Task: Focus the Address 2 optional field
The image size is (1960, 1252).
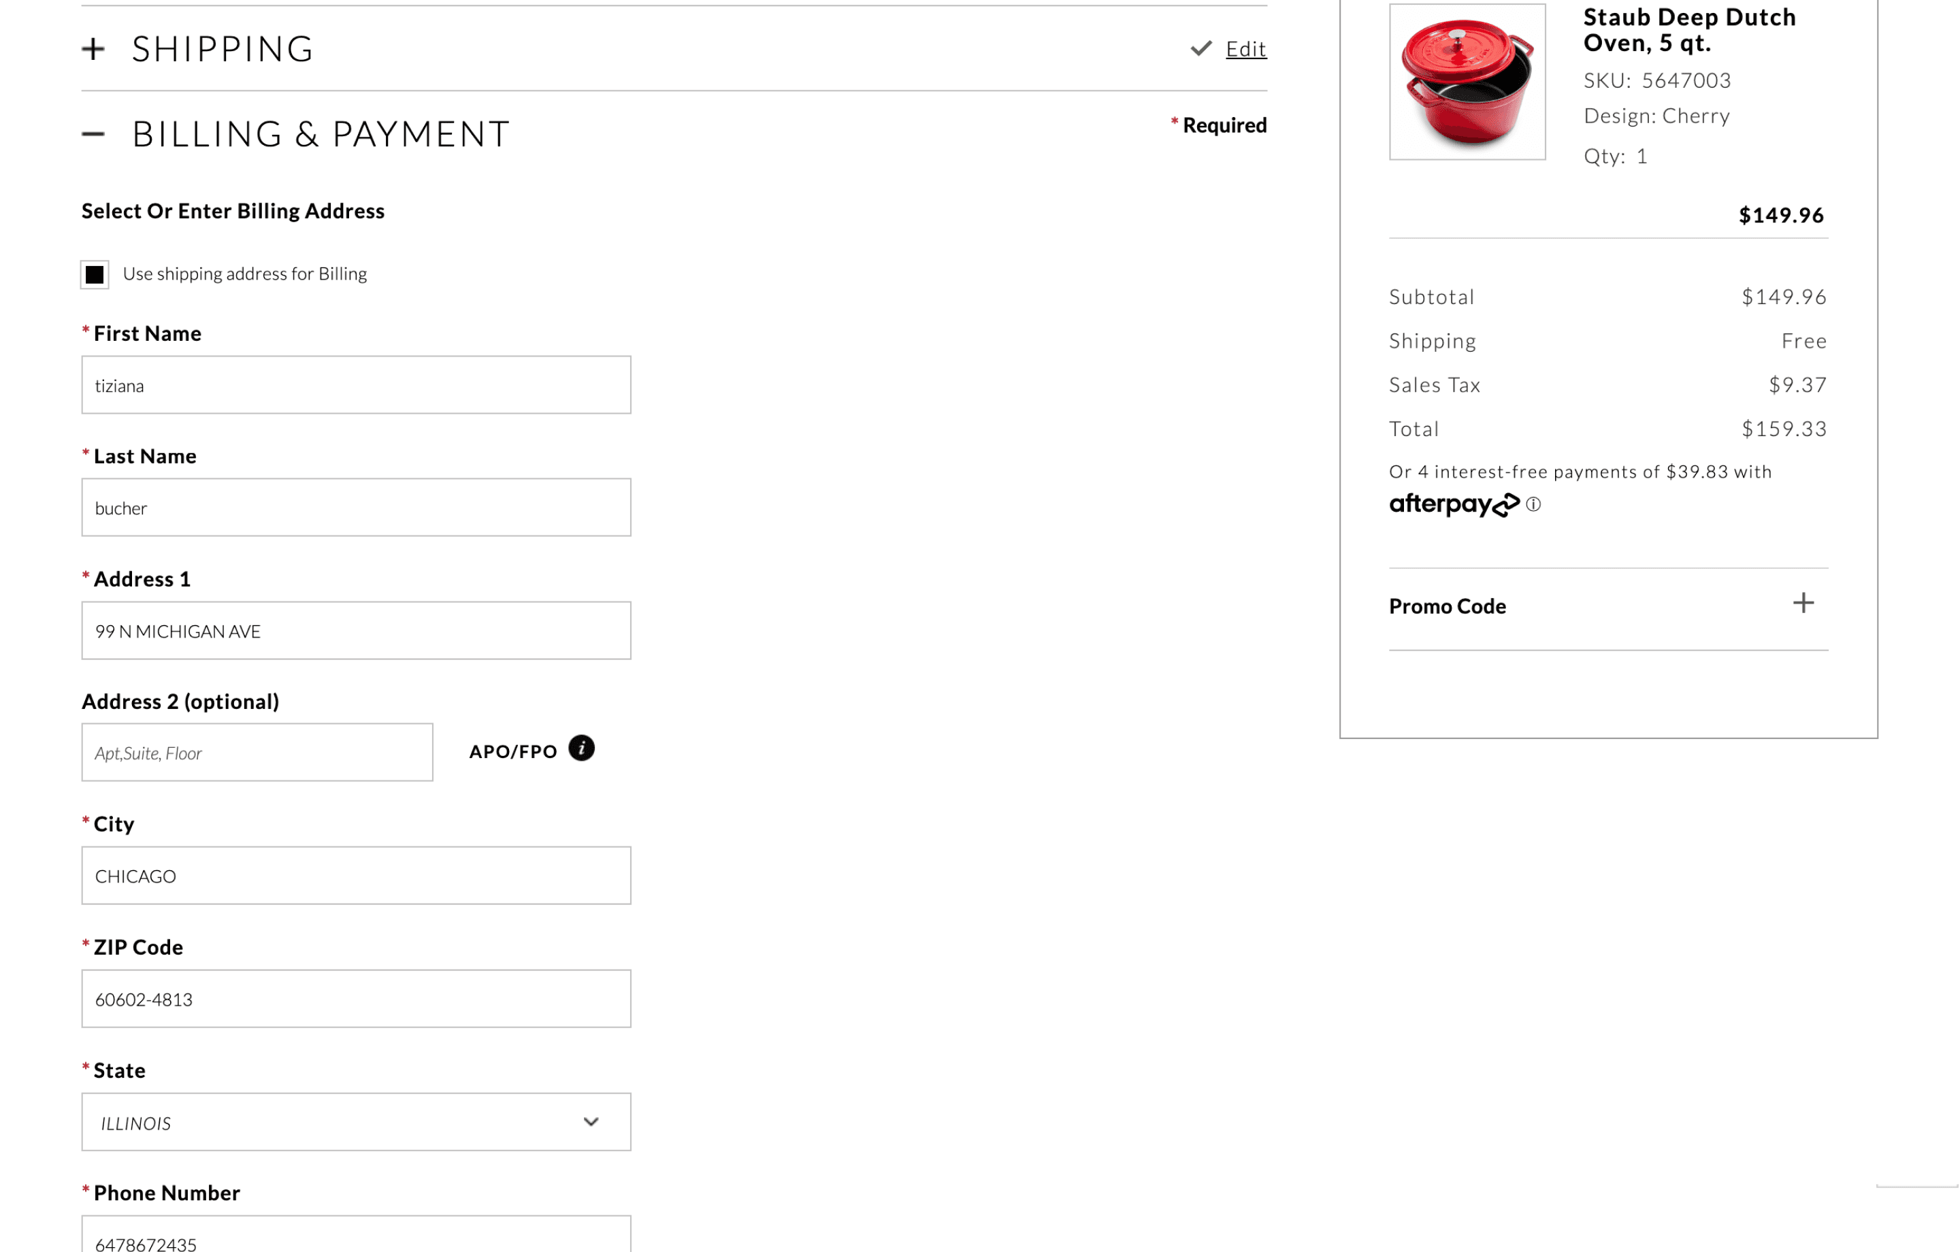Action: pyautogui.click(x=257, y=753)
